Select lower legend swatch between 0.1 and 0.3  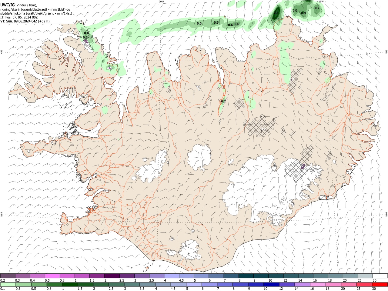[8, 284]
